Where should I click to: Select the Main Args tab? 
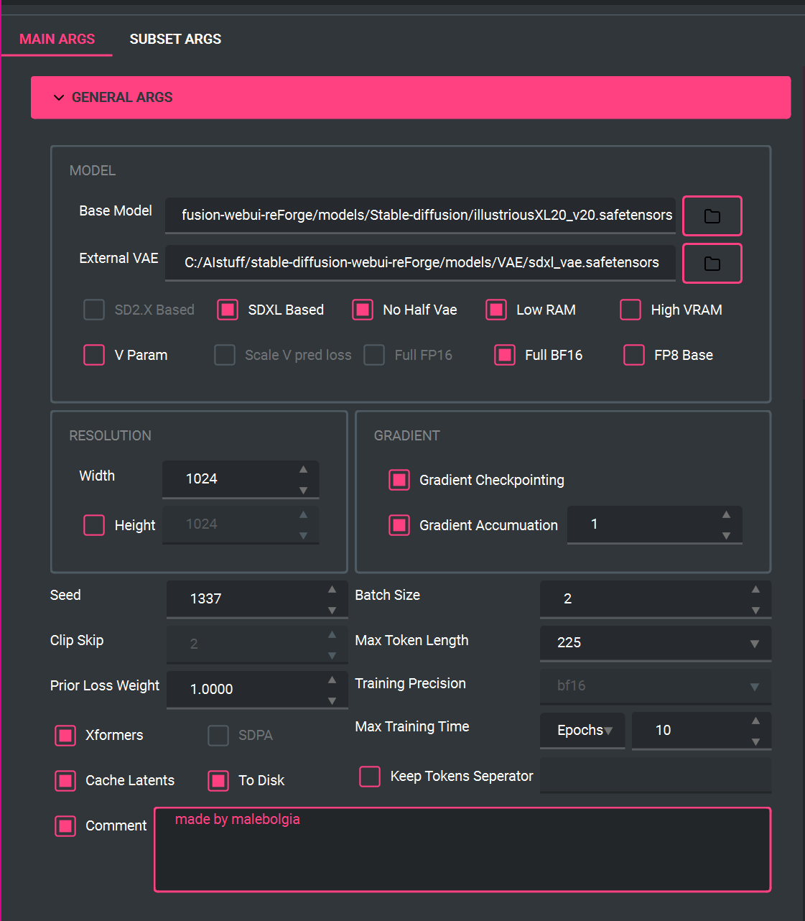57,39
